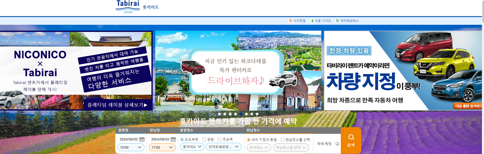Click the 홋카이도 text beside the logo

pyautogui.click(x=151, y=7)
